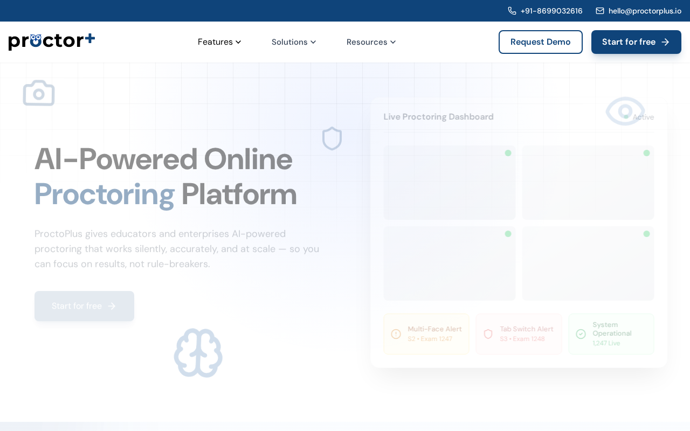
Task: Click the S3 • Exam 1248 text
Action: pos(522,339)
